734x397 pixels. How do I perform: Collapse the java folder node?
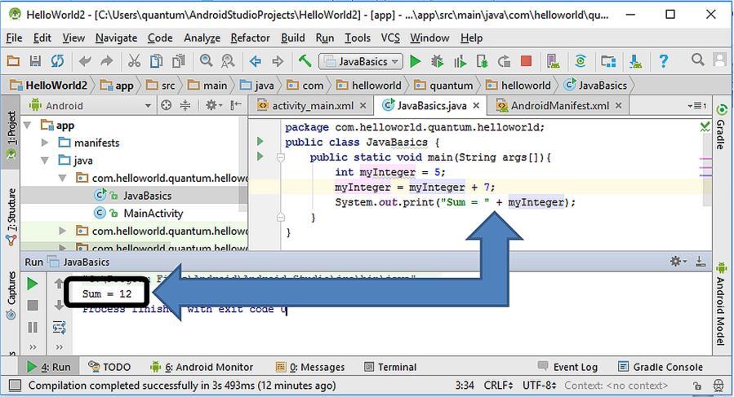45,161
